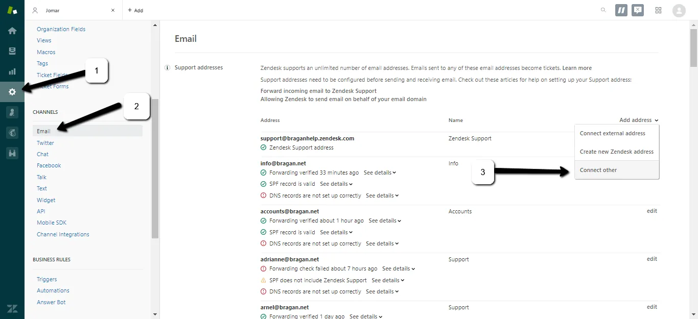Click the Zendesk Z icon at bottom left
This screenshot has width=698, height=319.
(x=12, y=308)
